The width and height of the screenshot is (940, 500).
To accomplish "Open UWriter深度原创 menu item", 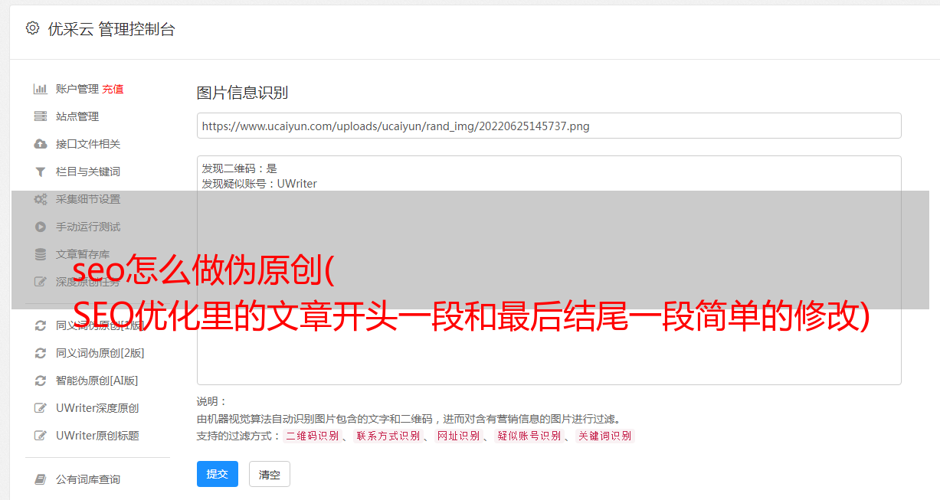I will [97, 408].
